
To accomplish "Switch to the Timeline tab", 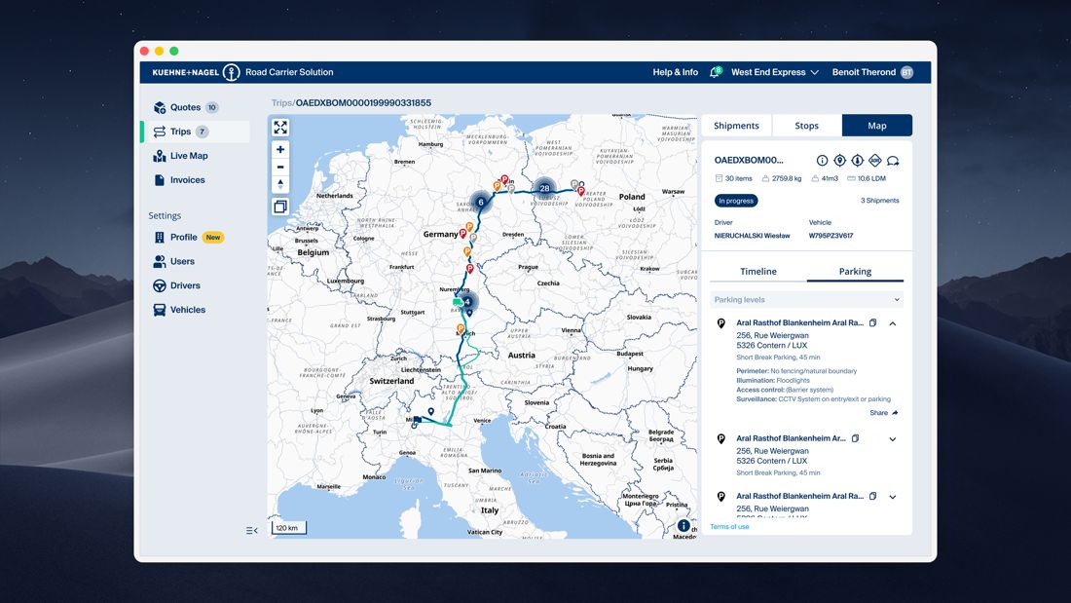I will point(758,272).
